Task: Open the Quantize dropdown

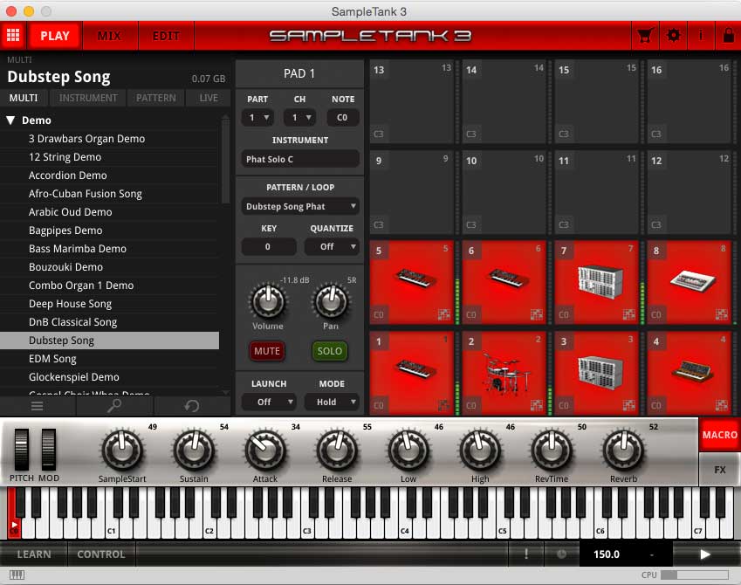Action: pyautogui.click(x=331, y=247)
